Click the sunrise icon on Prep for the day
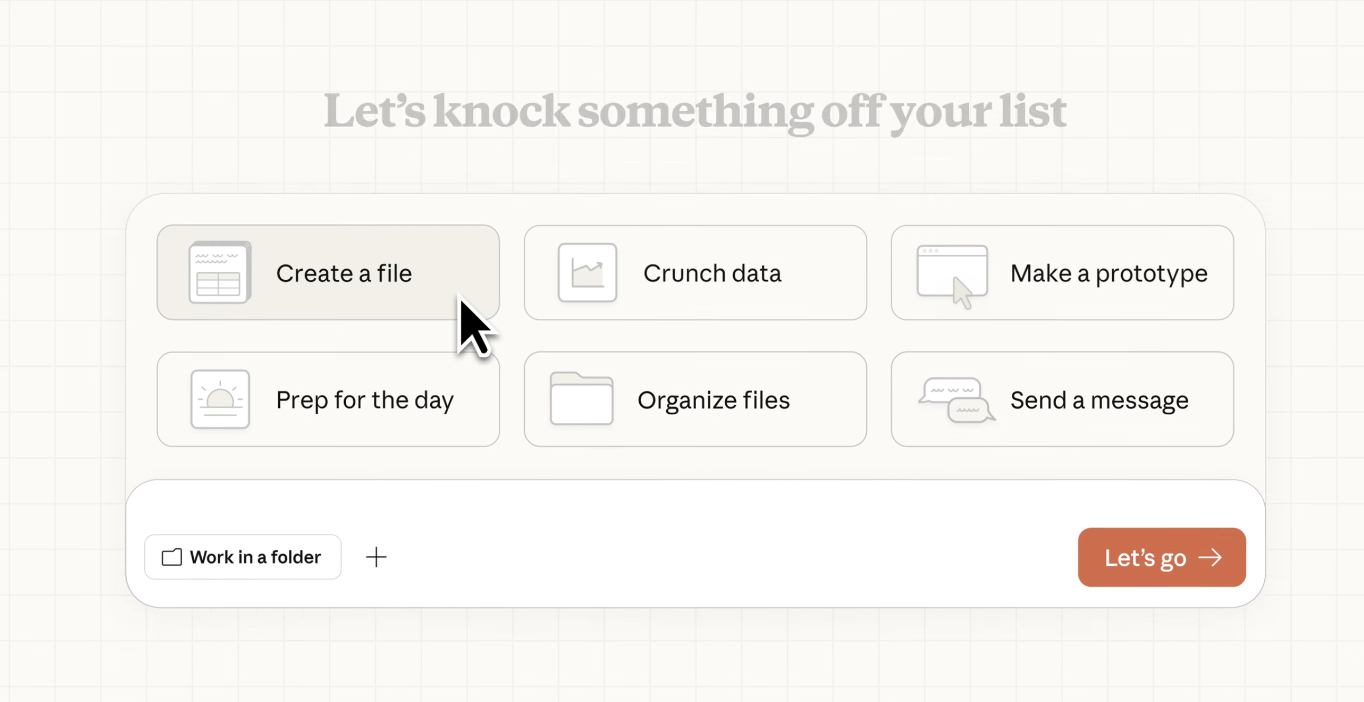This screenshot has width=1364, height=702. coord(220,399)
